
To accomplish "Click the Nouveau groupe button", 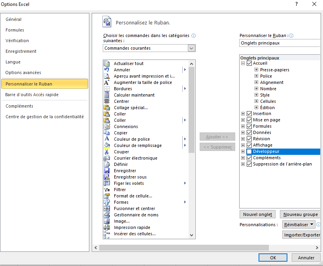I will tap(300, 214).
